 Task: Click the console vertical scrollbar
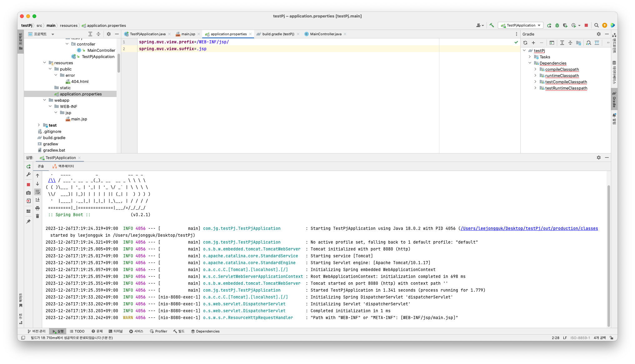click(608, 255)
